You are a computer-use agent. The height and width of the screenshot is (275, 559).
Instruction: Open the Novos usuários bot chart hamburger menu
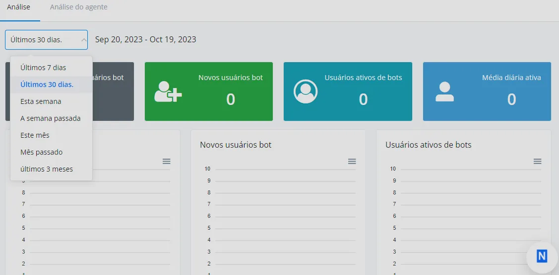pyautogui.click(x=352, y=161)
